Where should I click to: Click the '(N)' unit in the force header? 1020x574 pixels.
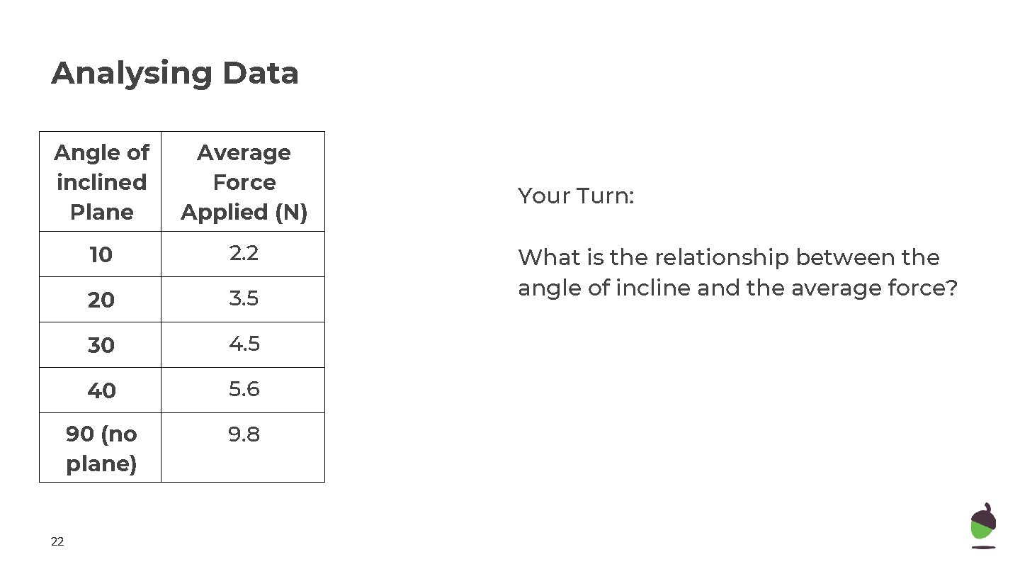pyautogui.click(x=290, y=212)
